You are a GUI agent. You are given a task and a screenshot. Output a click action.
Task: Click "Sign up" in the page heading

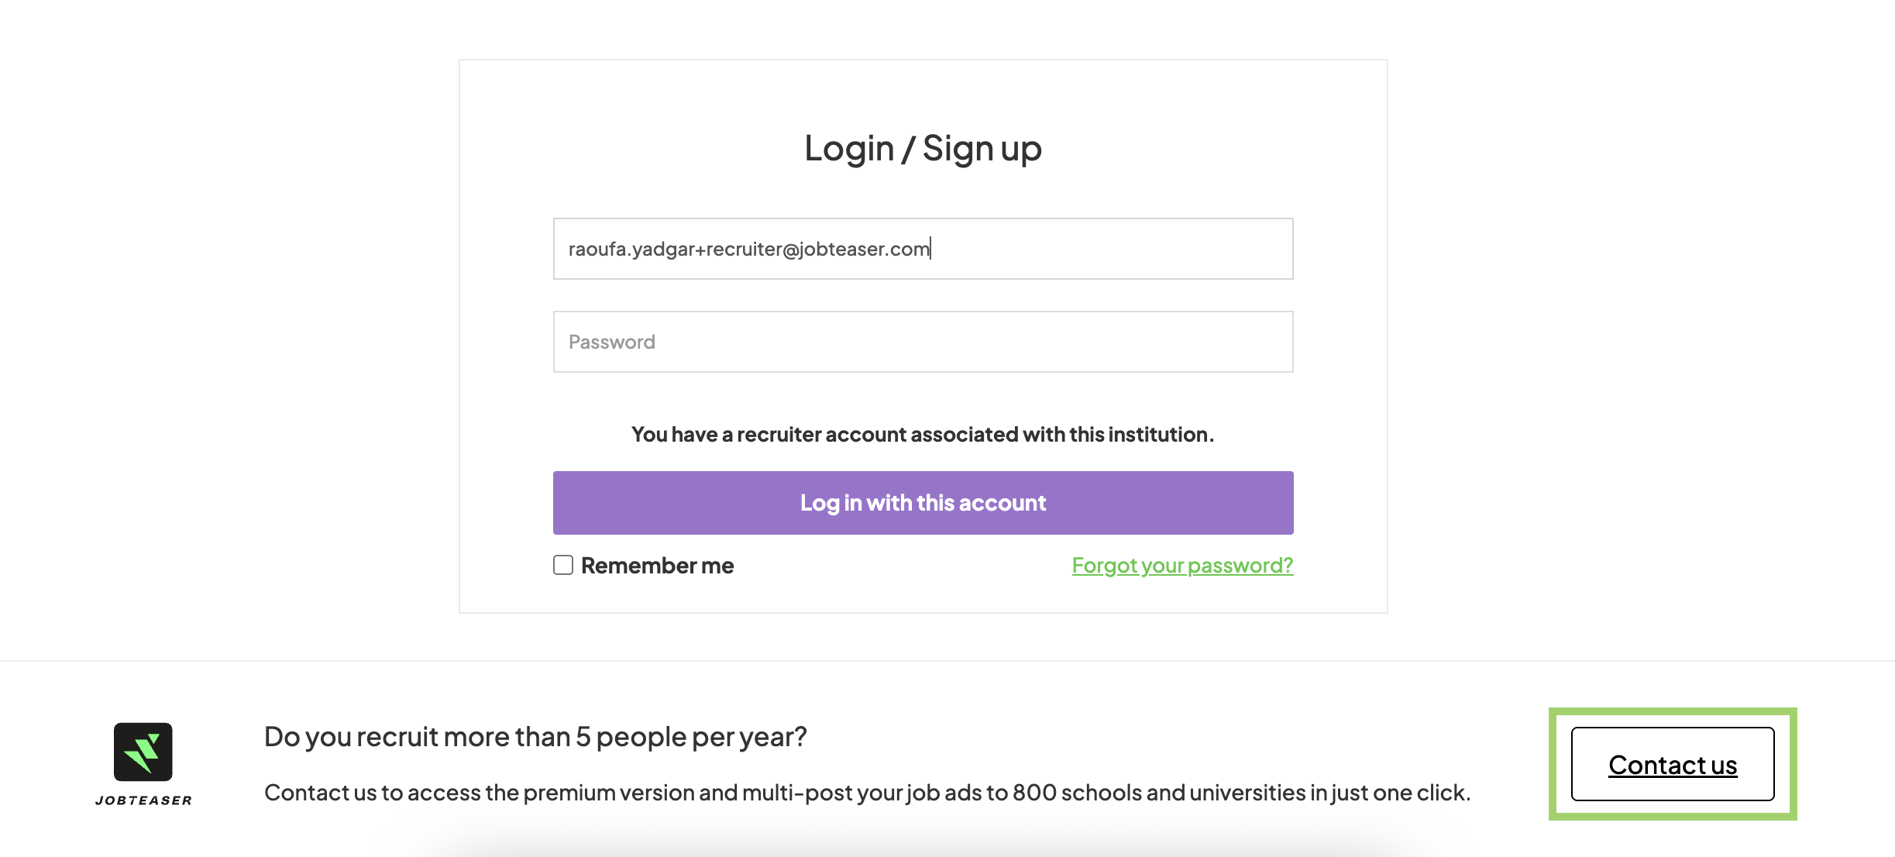pos(982,148)
